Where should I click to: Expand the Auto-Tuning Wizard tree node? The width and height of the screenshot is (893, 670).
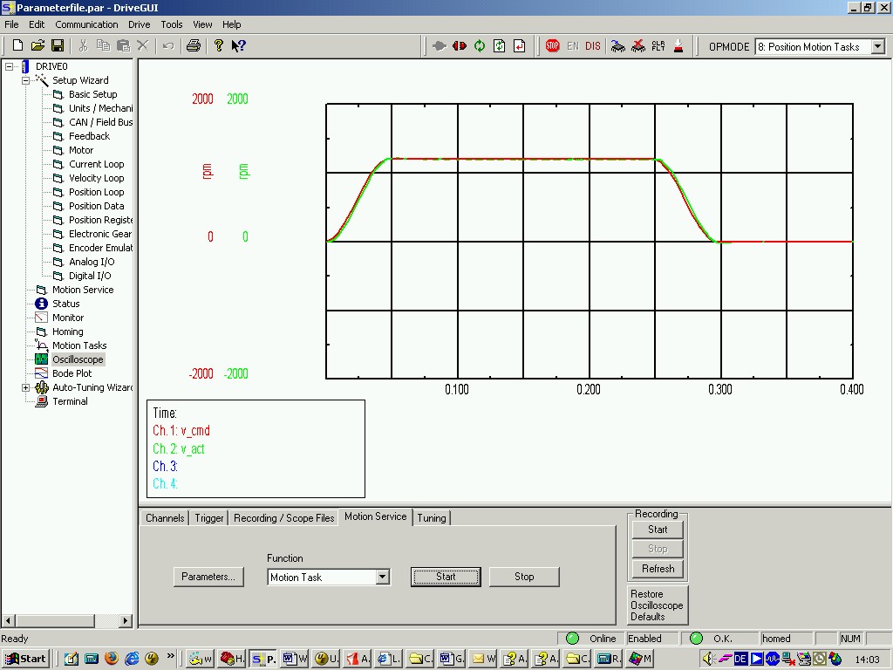click(26, 387)
